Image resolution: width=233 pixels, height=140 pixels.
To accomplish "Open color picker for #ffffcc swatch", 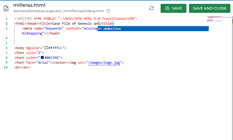I will [x=46, y=48].
